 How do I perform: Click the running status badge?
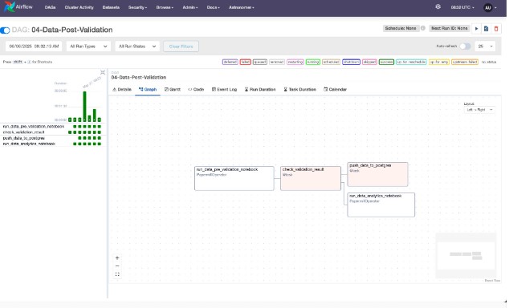pyautogui.click(x=313, y=62)
